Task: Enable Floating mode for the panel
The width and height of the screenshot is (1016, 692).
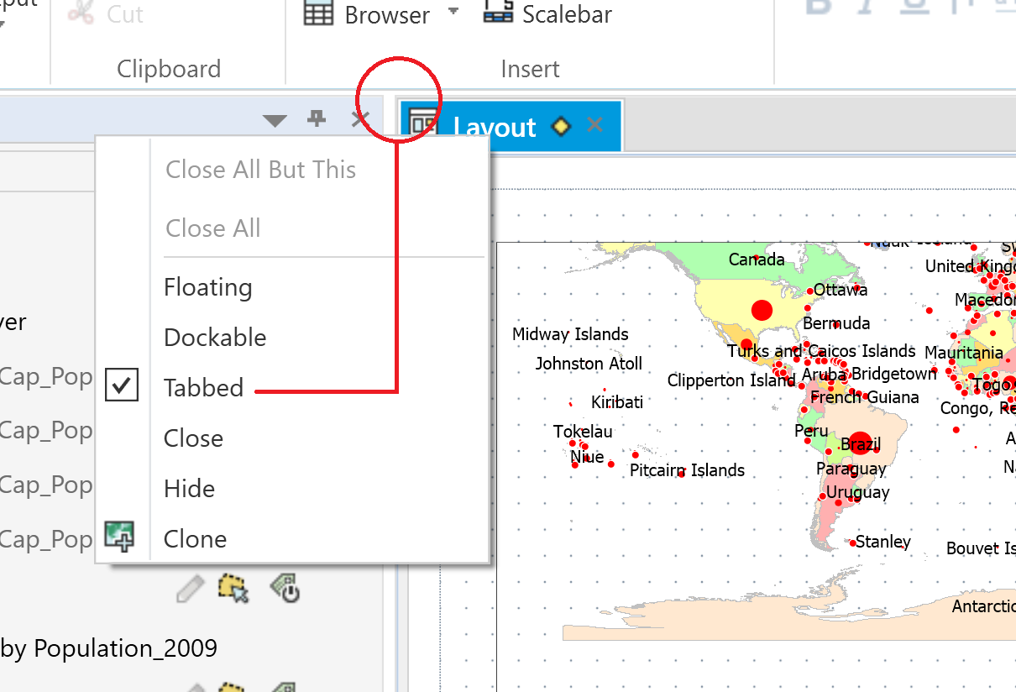Action: (207, 287)
